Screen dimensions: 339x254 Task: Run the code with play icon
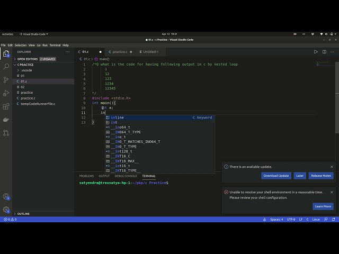[316, 52]
